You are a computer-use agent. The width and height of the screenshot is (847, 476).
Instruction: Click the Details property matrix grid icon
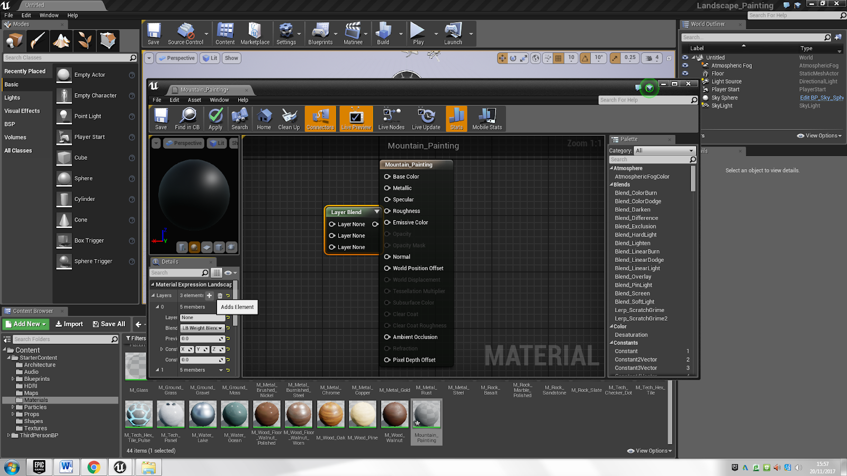[217, 273]
